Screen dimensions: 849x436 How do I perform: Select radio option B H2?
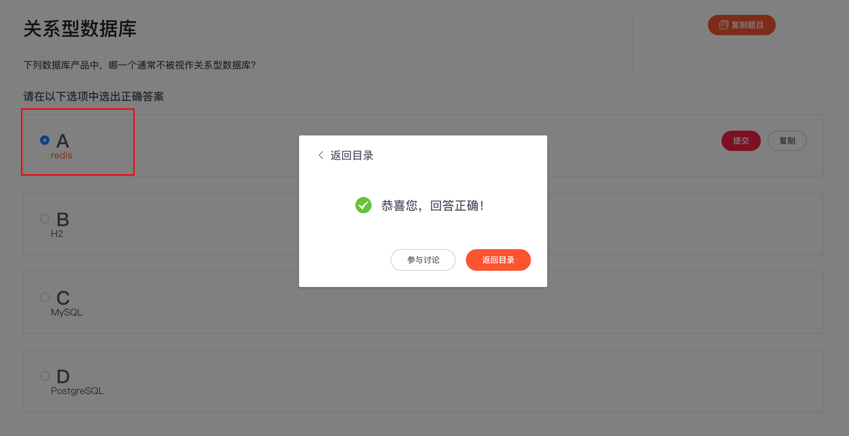(45, 219)
